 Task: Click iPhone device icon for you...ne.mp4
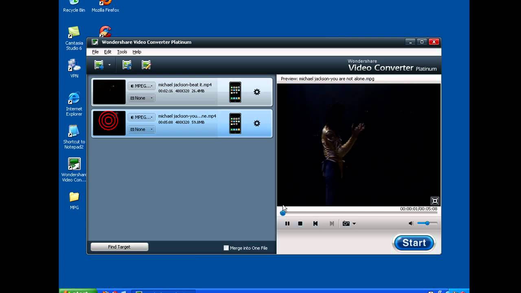coord(235,123)
